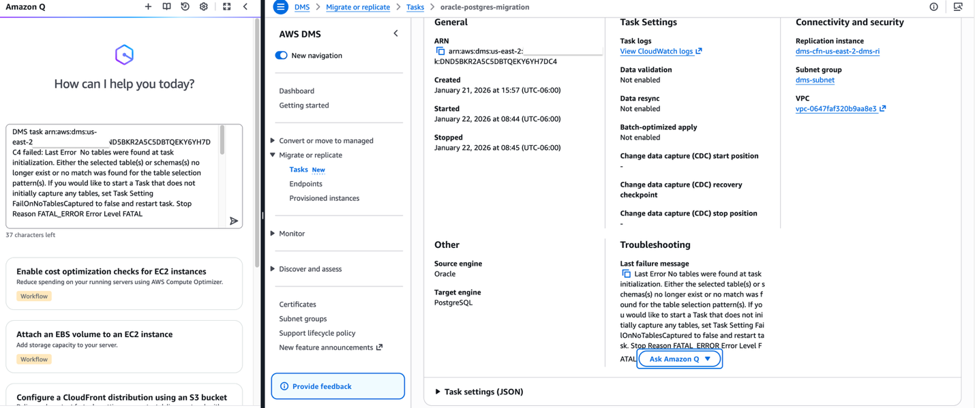The image size is (975, 408).
Task: Open the book library icon in Amazon Q
Action: click(166, 6)
